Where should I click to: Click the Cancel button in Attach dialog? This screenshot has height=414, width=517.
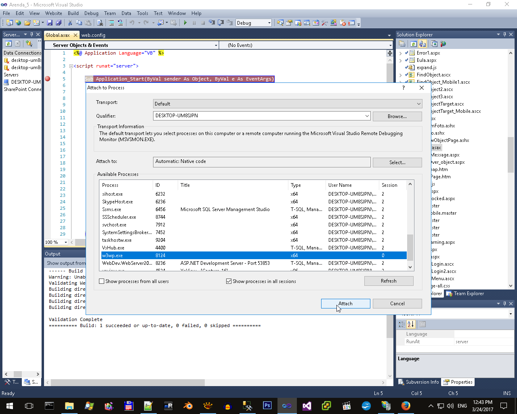tap(397, 304)
